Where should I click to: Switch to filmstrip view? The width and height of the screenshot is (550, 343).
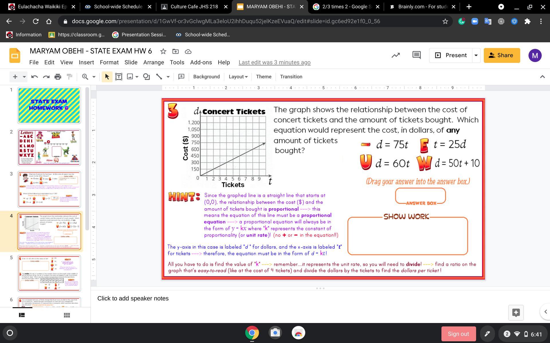[x=22, y=315]
